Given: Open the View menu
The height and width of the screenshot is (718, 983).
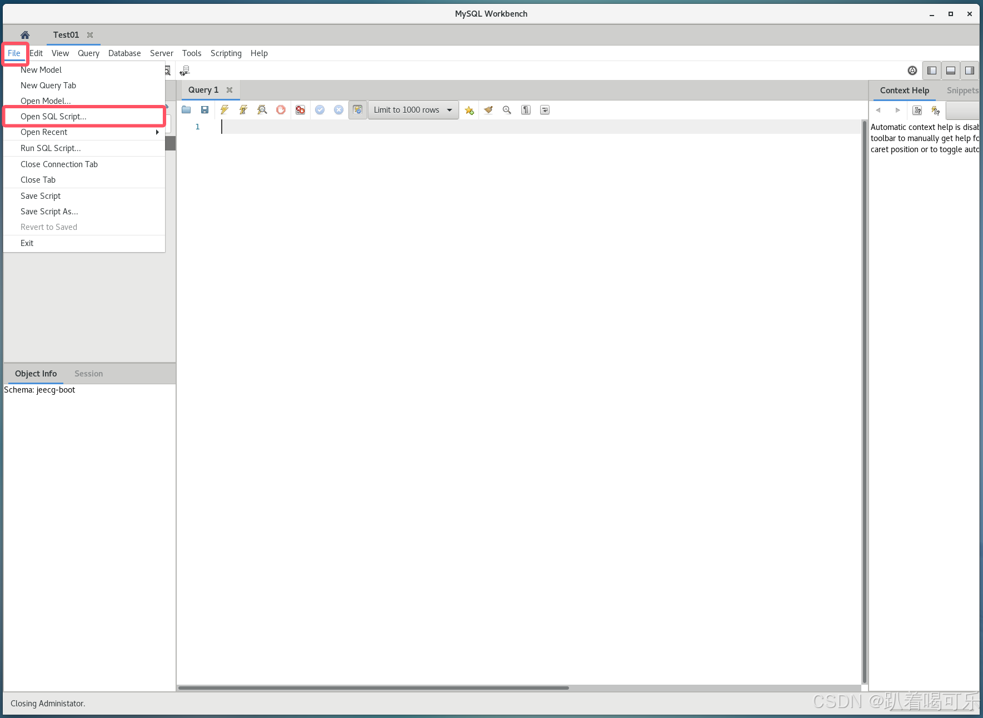Looking at the screenshot, I should click(60, 53).
